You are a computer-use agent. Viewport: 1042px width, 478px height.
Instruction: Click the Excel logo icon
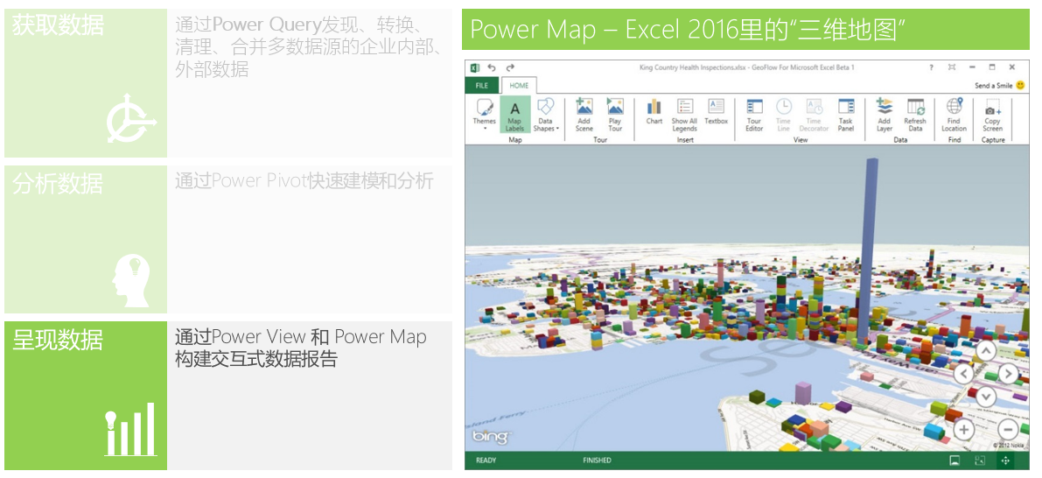[x=475, y=67]
